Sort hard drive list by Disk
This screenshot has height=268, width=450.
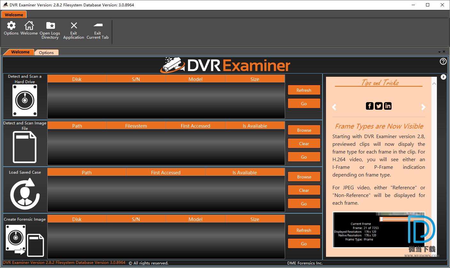[x=77, y=79]
